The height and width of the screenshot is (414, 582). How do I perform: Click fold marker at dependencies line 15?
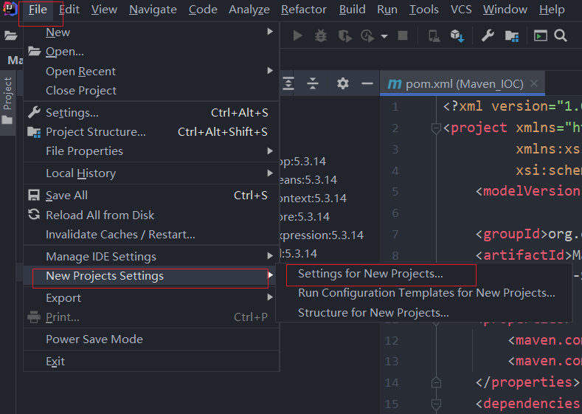436,404
